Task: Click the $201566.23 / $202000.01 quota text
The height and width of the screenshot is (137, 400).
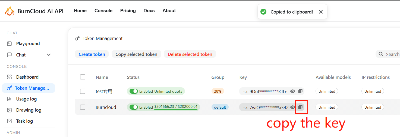Action: pyautogui.click(x=176, y=106)
